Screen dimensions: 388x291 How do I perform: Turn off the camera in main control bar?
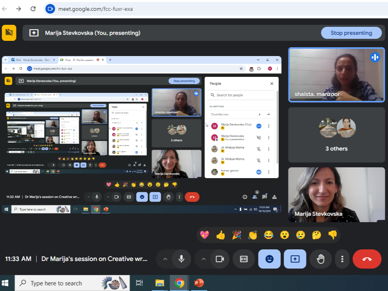coord(220,259)
